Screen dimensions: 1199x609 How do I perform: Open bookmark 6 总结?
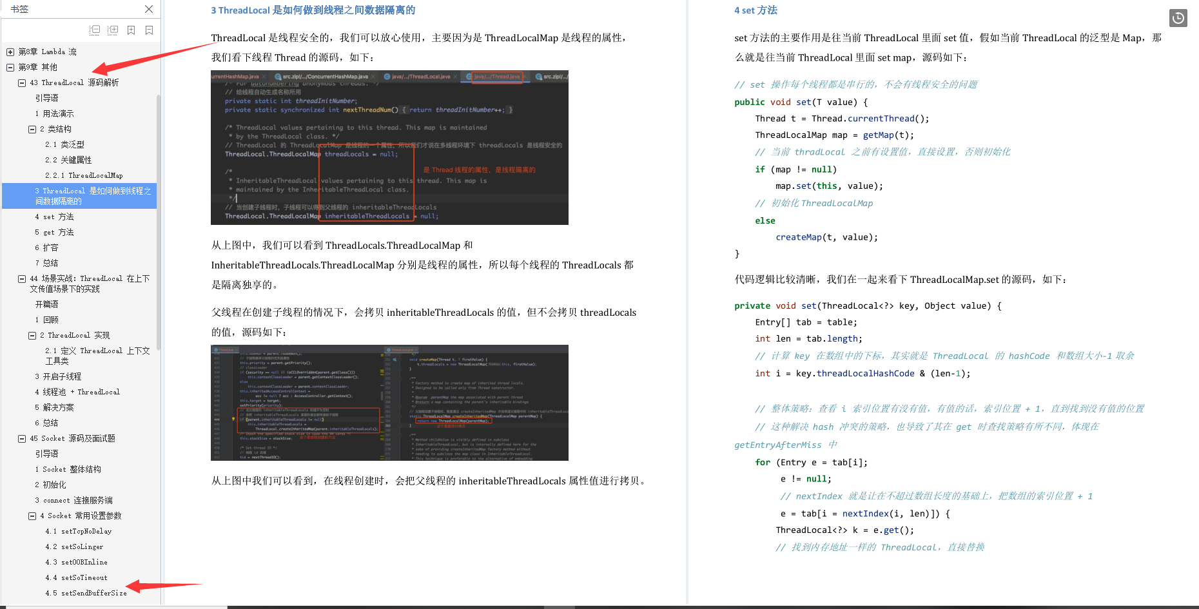coord(46,423)
